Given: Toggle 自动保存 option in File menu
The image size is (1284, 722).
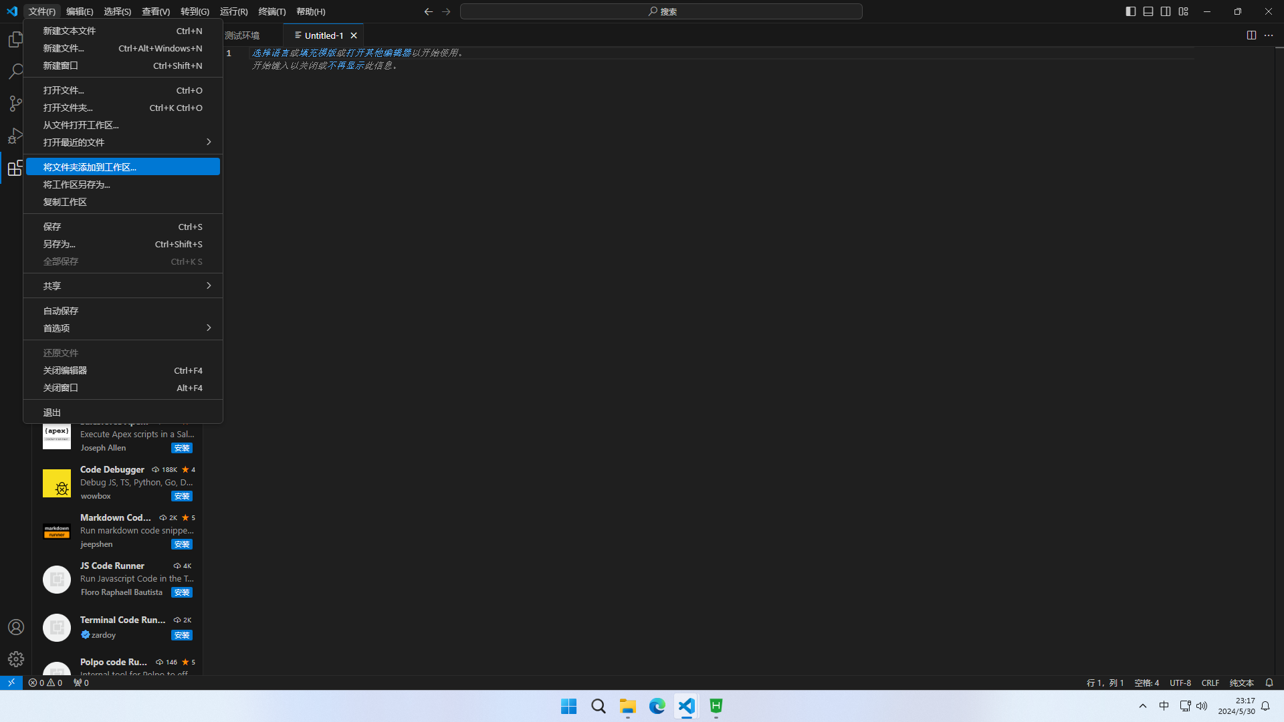Looking at the screenshot, I should [61, 311].
